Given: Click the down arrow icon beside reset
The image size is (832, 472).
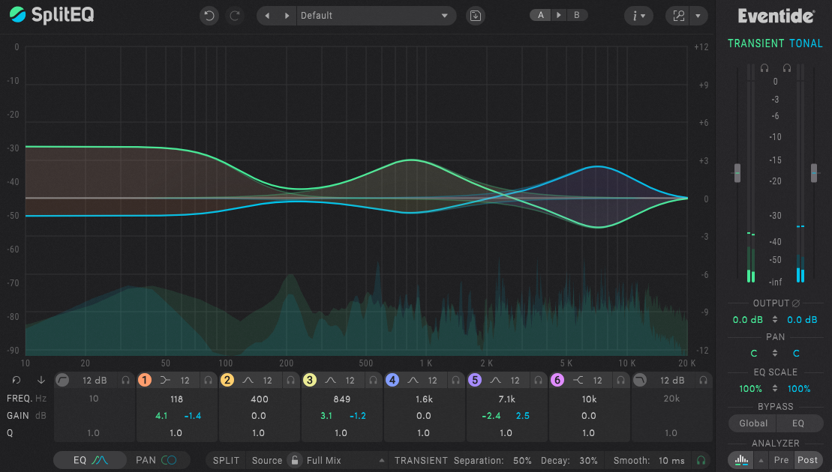Looking at the screenshot, I should 41,381.
